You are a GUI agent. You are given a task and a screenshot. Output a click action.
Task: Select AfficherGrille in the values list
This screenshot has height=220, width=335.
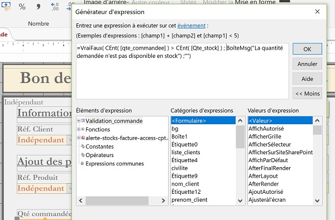[x=280, y=136]
